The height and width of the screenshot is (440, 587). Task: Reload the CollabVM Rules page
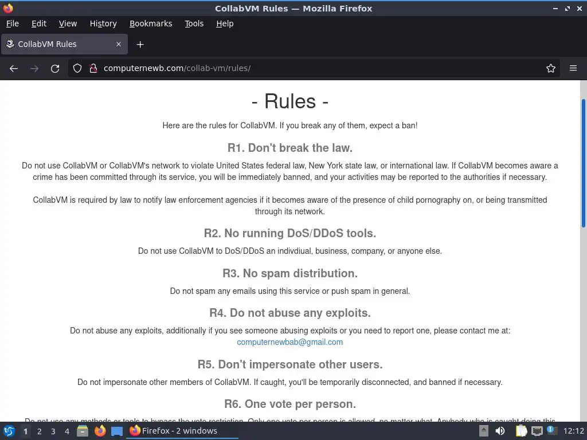(x=55, y=69)
